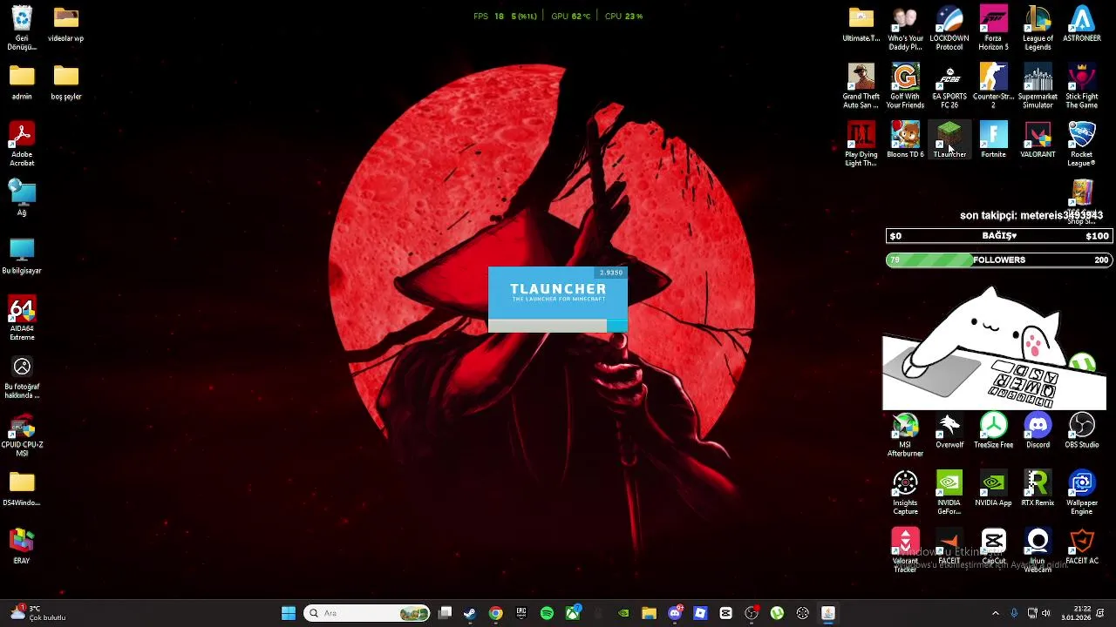Select the Bloons TD 6 icon

point(905,140)
